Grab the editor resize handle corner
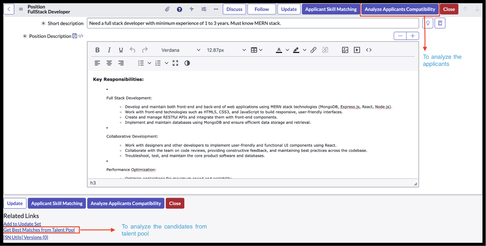The image size is (486, 246). coord(415,184)
